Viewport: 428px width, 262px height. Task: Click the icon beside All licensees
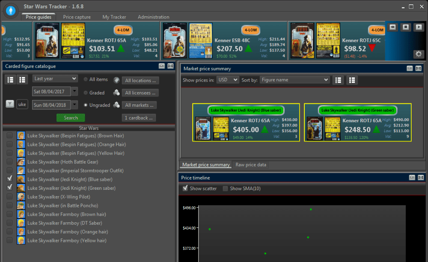(116, 93)
